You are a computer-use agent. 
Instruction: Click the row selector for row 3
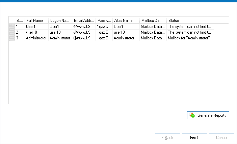pos(12,38)
